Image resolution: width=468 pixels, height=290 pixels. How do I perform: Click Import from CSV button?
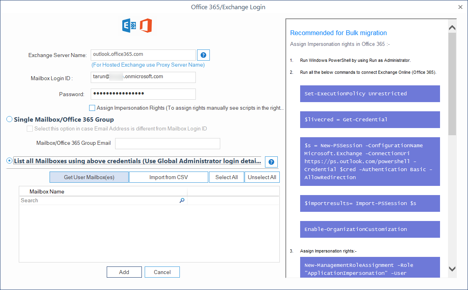(x=169, y=177)
